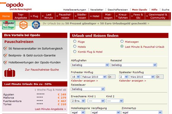Open the Newsletter link
This screenshot has height=114, width=172.
[x=97, y=10]
